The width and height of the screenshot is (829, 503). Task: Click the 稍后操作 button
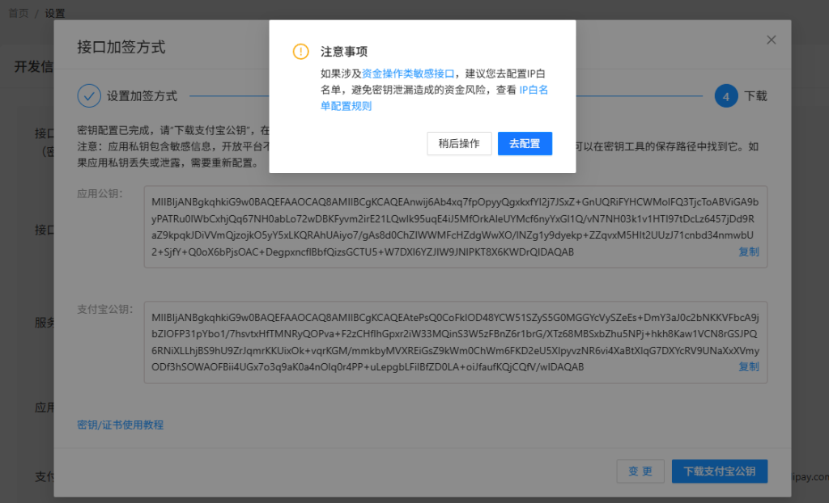459,143
